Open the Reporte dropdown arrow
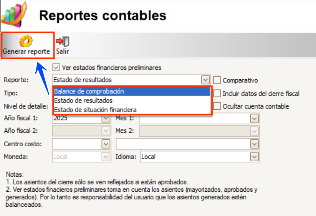 coord(205,80)
